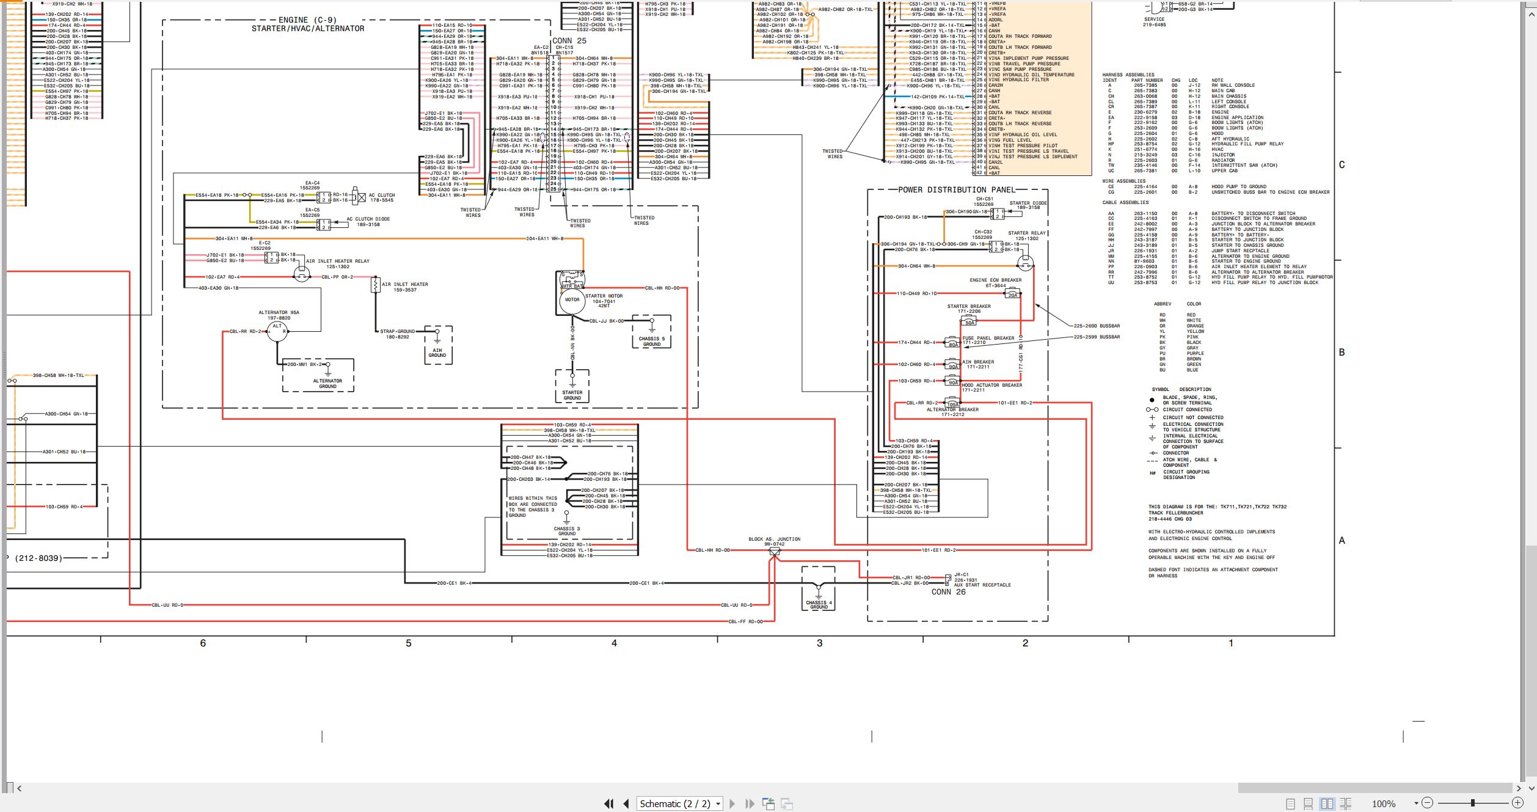Viewport: 1537px width, 812px height.
Task: Click the CHASSIS 5 GROUND label
Action: pyautogui.click(x=652, y=342)
